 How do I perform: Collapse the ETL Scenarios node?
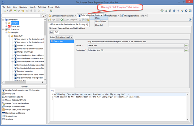click(3, 29)
